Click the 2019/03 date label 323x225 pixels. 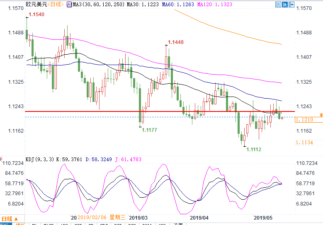138,218
